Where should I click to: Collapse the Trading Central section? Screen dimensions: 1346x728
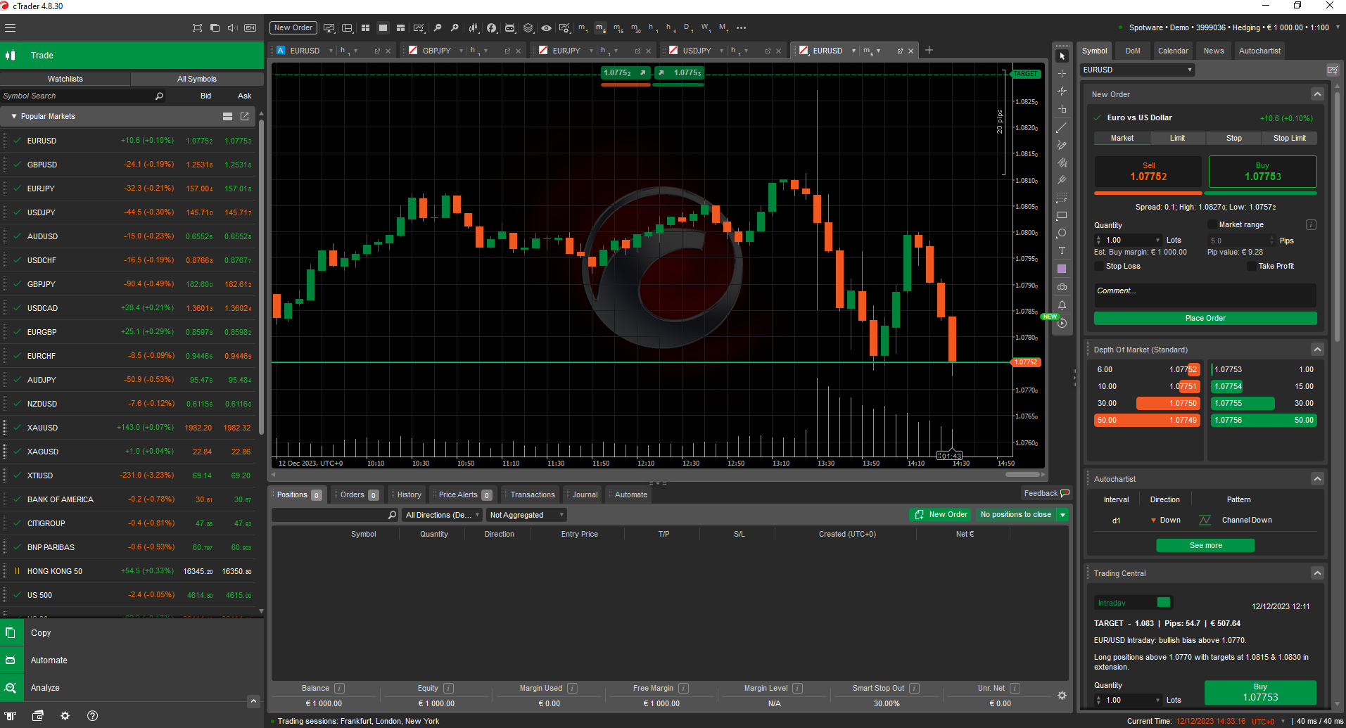tap(1317, 573)
